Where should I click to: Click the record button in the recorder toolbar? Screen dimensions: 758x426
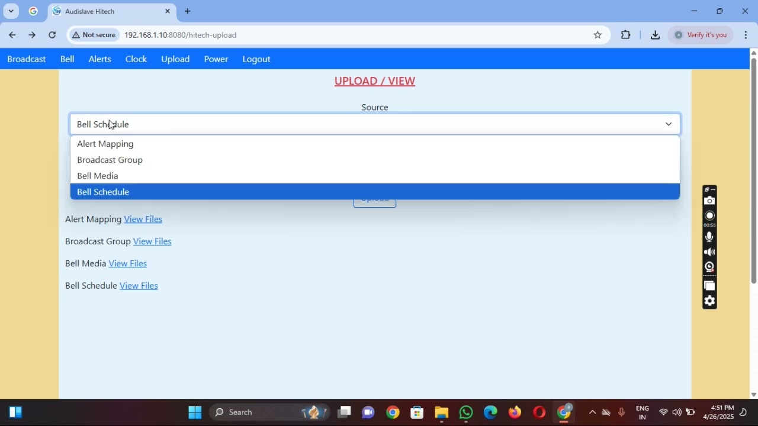[x=709, y=216]
